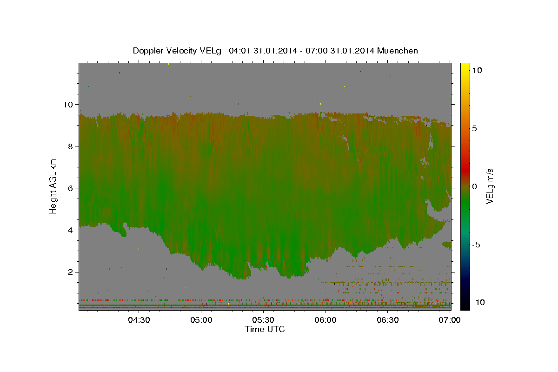Click the 'Height AGL km' axis label

tap(53, 186)
